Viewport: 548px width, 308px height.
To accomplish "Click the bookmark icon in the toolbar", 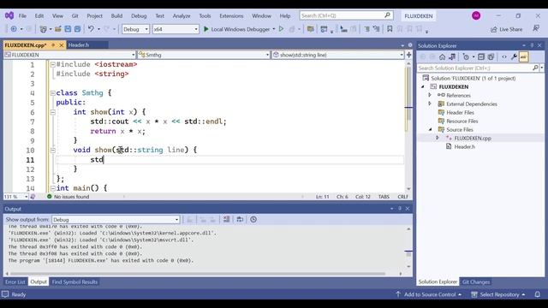I will click(x=390, y=29).
